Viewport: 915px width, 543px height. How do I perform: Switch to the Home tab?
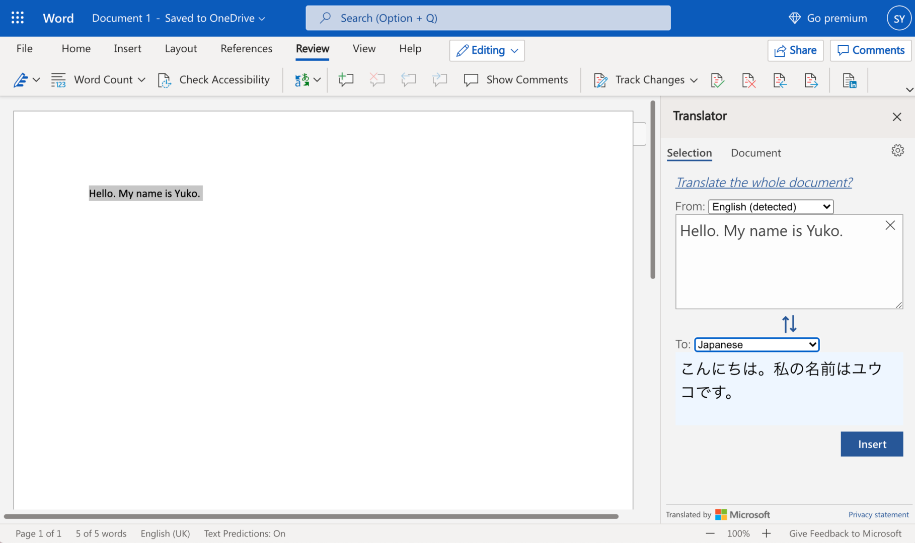(76, 49)
